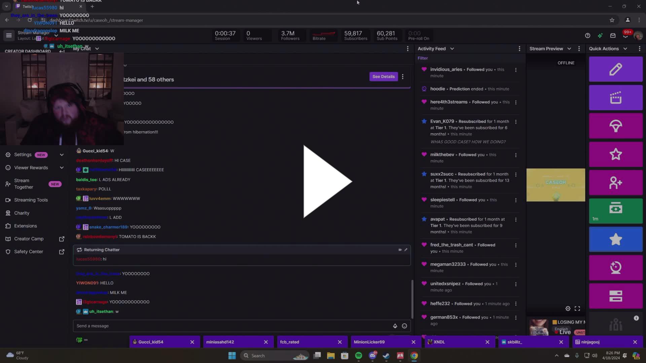Run an ad break via the green money icon
Viewport: 646px width, 363px height.
click(x=615, y=211)
